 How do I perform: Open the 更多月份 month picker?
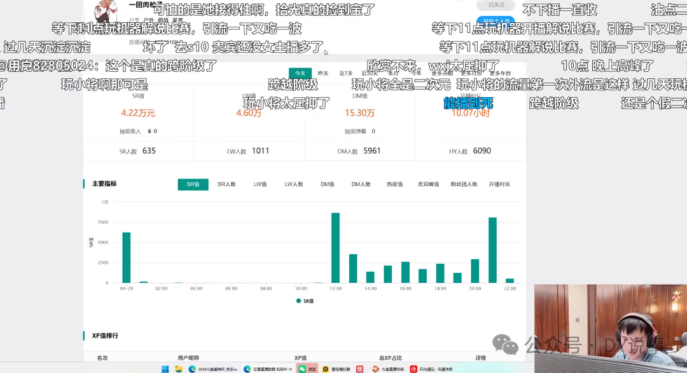[471, 73]
